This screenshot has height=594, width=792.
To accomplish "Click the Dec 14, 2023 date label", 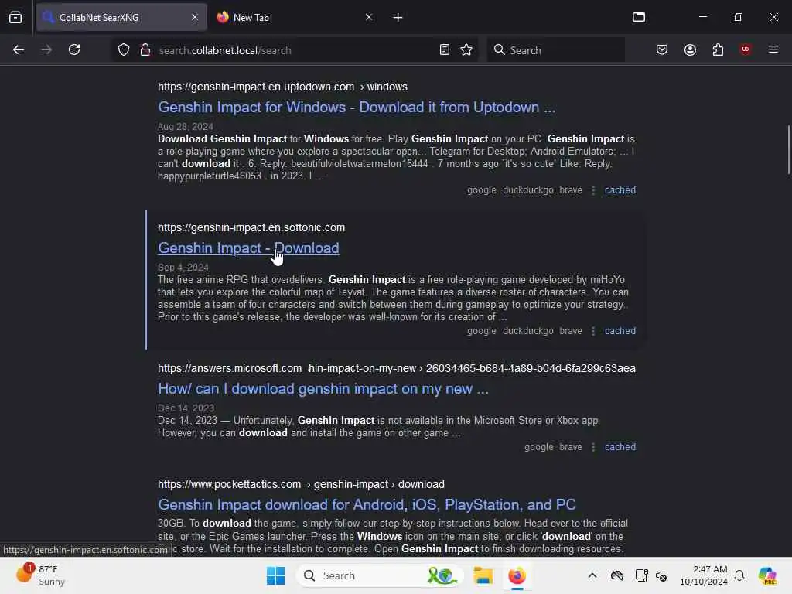I will [186, 408].
